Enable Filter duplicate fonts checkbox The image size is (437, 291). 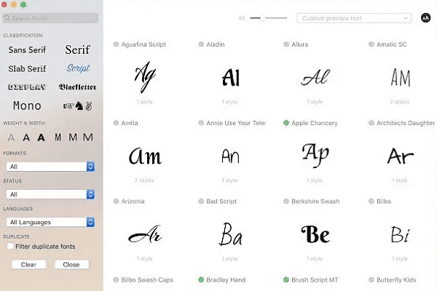[9, 247]
